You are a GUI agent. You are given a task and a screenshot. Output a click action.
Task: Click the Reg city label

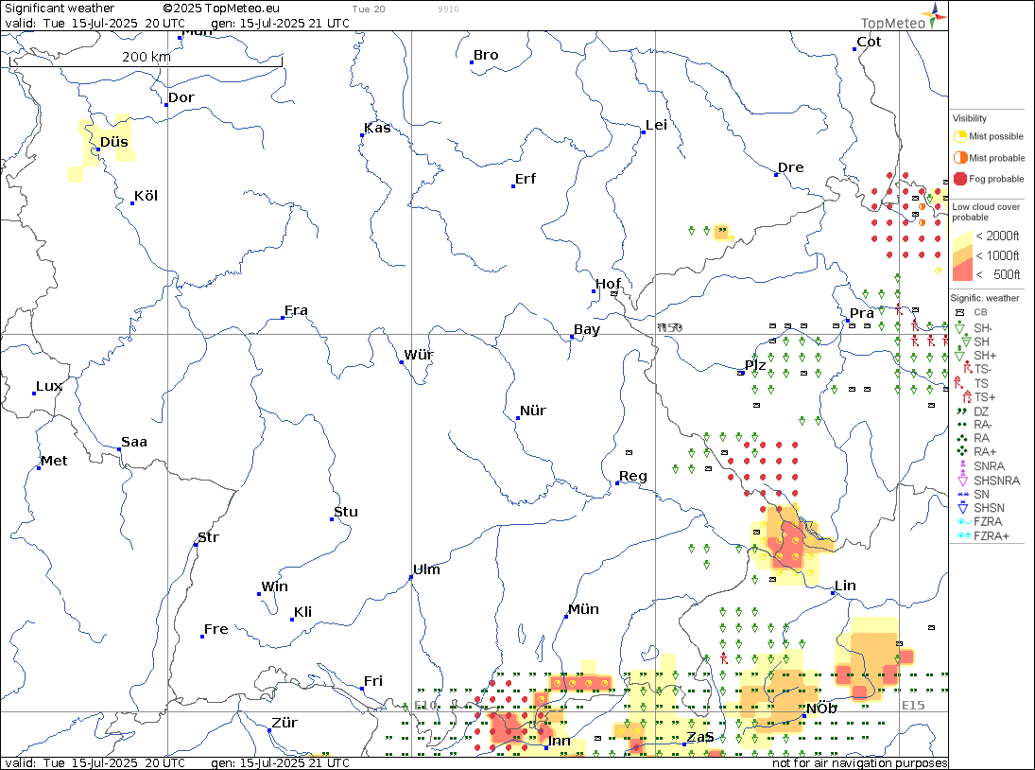coord(633,476)
